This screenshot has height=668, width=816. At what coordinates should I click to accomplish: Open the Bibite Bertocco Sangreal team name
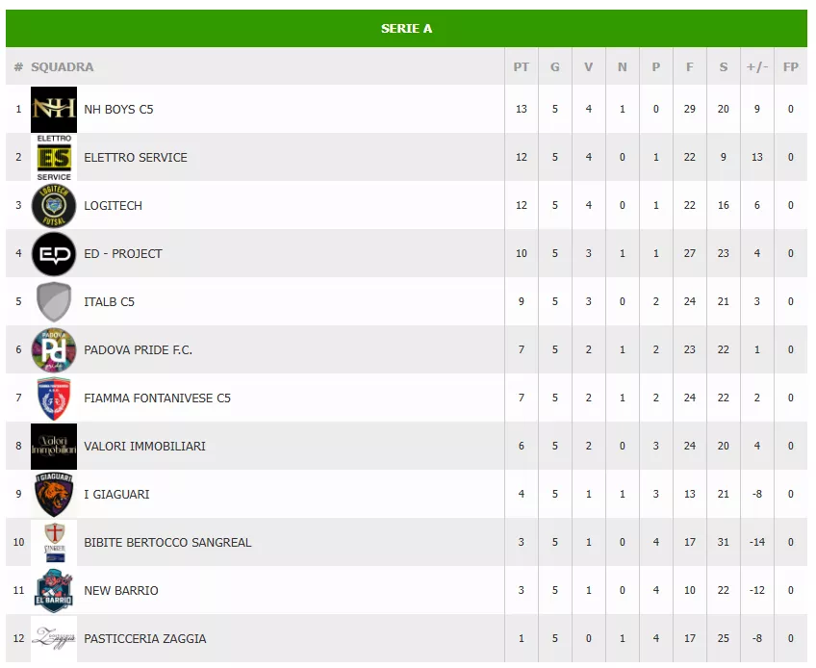click(167, 542)
